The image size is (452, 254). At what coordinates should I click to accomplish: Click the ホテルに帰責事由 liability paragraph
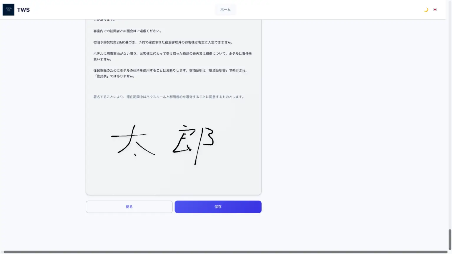coord(172,54)
